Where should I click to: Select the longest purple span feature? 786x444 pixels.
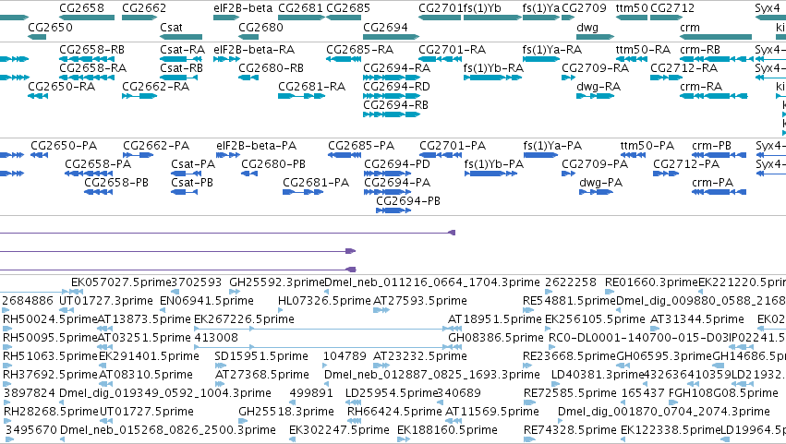tap(227, 233)
